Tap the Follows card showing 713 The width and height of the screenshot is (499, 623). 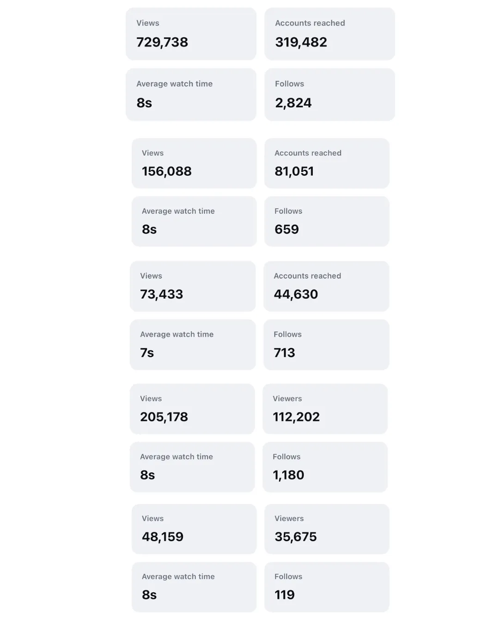click(x=326, y=344)
